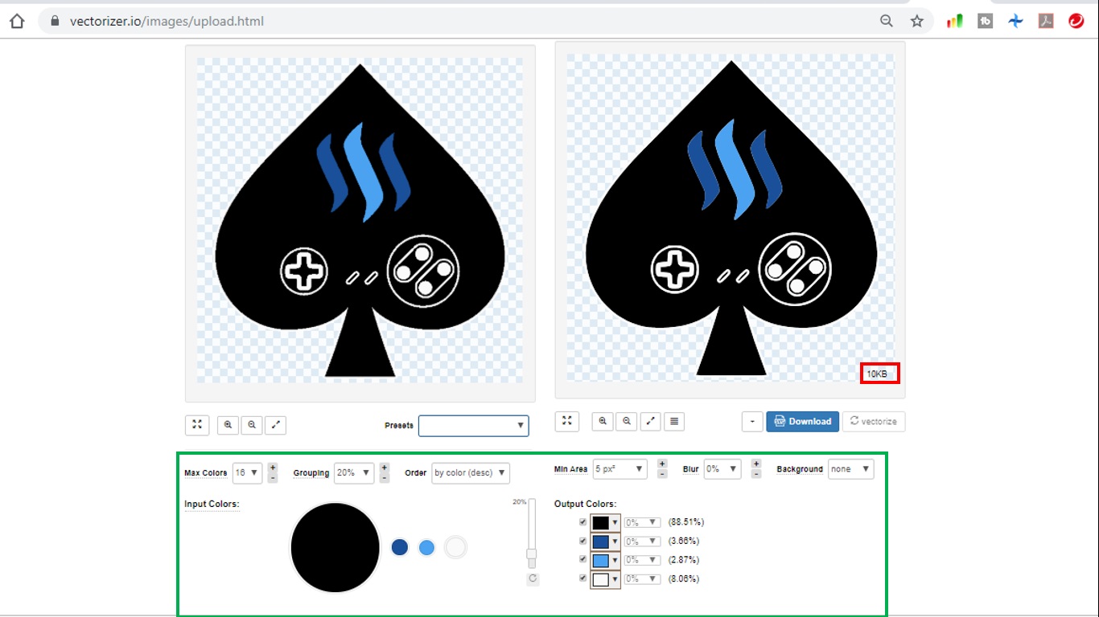The height and width of the screenshot is (617, 1099).
Task: Uncheck the dark blue output color (3.66%)
Action: point(583,541)
